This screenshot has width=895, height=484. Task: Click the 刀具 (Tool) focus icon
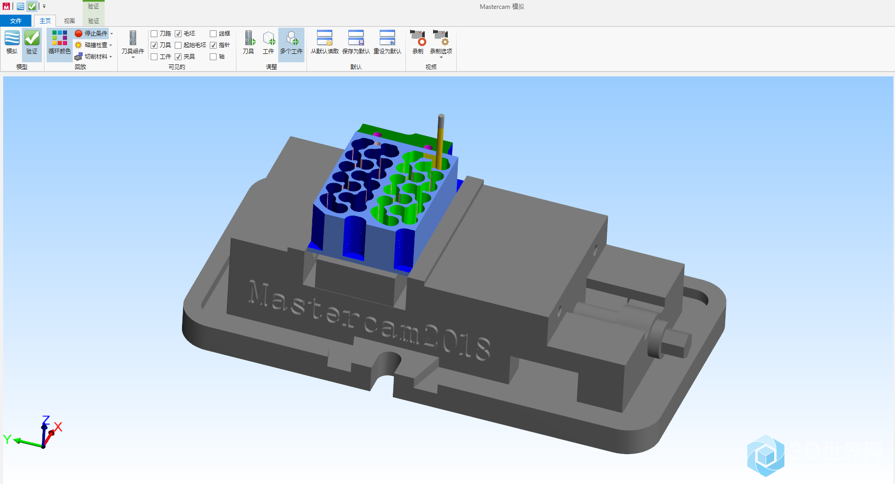point(249,38)
